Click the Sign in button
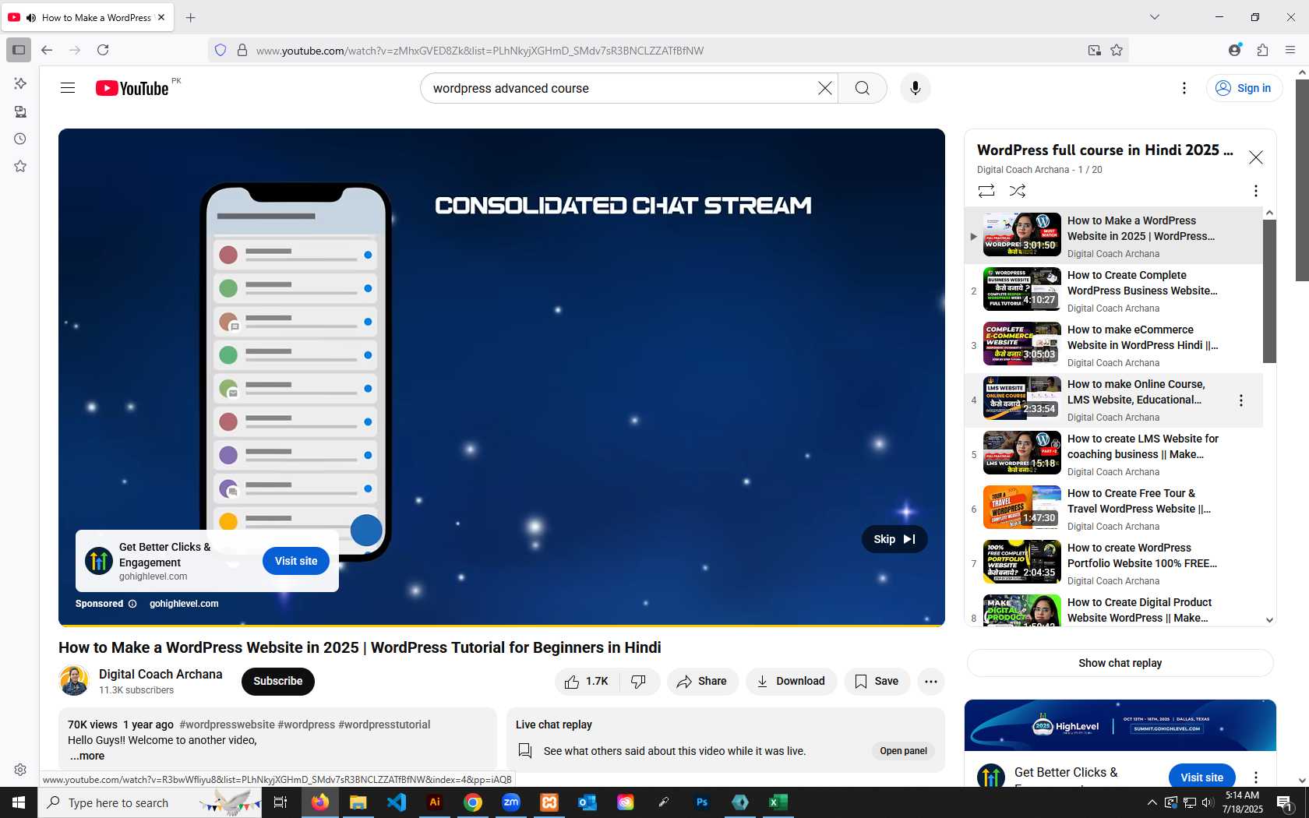Viewport: 1309px width, 818px height. pos(1244,88)
